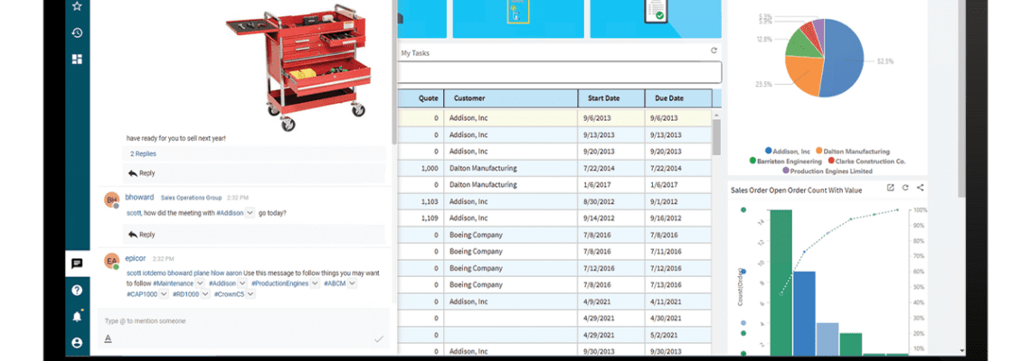The width and height of the screenshot is (1031, 361).
Task: Toggle the text formatting 'A' icon
Action: [108, 338]
